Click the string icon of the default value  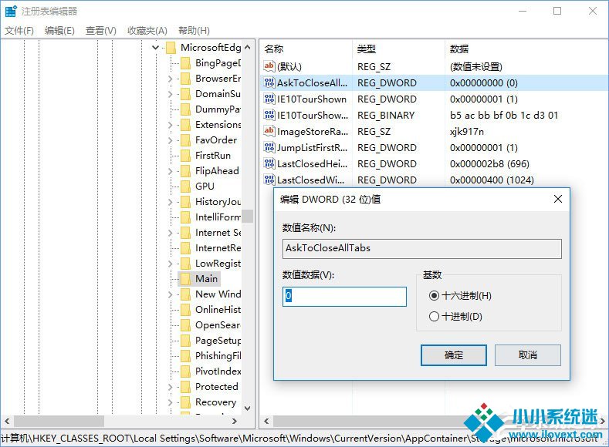click(x=269, y=66)
